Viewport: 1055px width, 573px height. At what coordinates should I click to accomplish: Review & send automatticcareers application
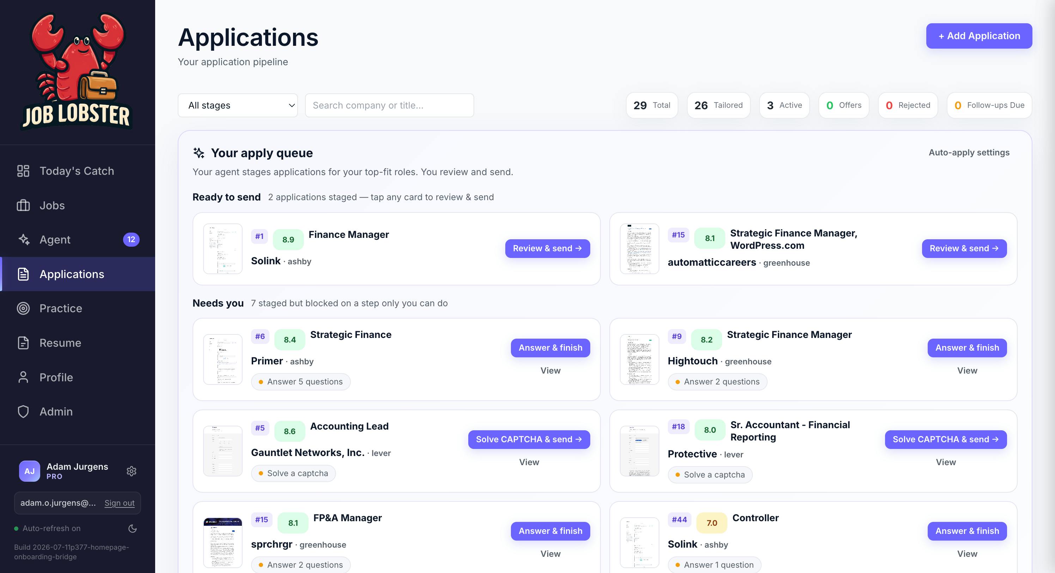(964, 248)
